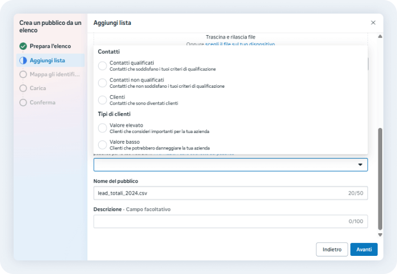This screenshot has width=397, height=274.
Task: Close the Aggiungi lista dialog
Action: (373, 23)
